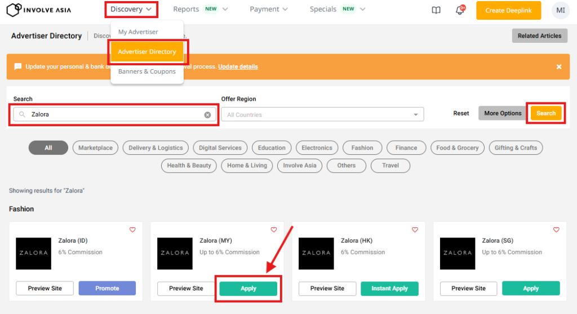Clear the Zalora search text
This screenshot has width=577, height=314.
(207, 115)
